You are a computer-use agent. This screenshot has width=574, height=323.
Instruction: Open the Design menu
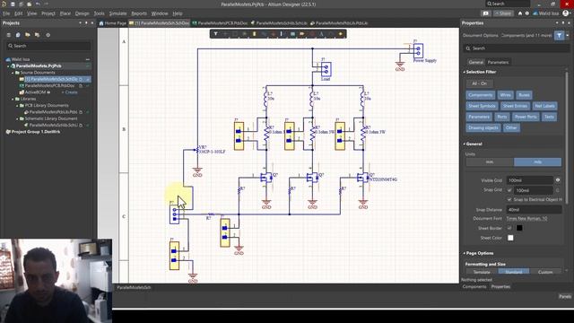82,13
